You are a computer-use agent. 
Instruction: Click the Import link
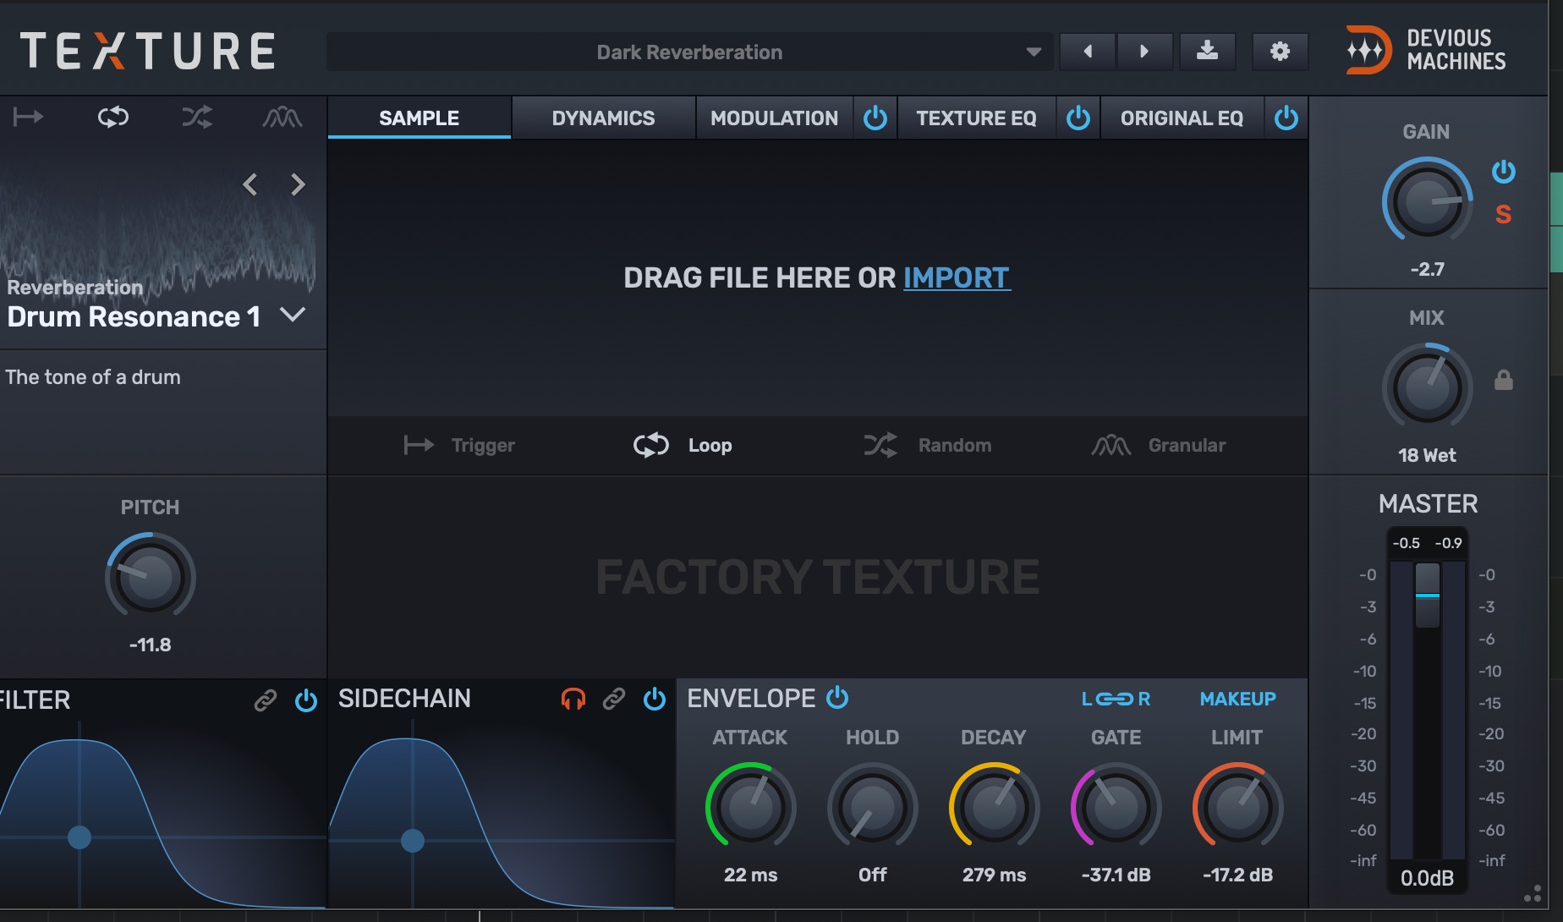point(956,277)
